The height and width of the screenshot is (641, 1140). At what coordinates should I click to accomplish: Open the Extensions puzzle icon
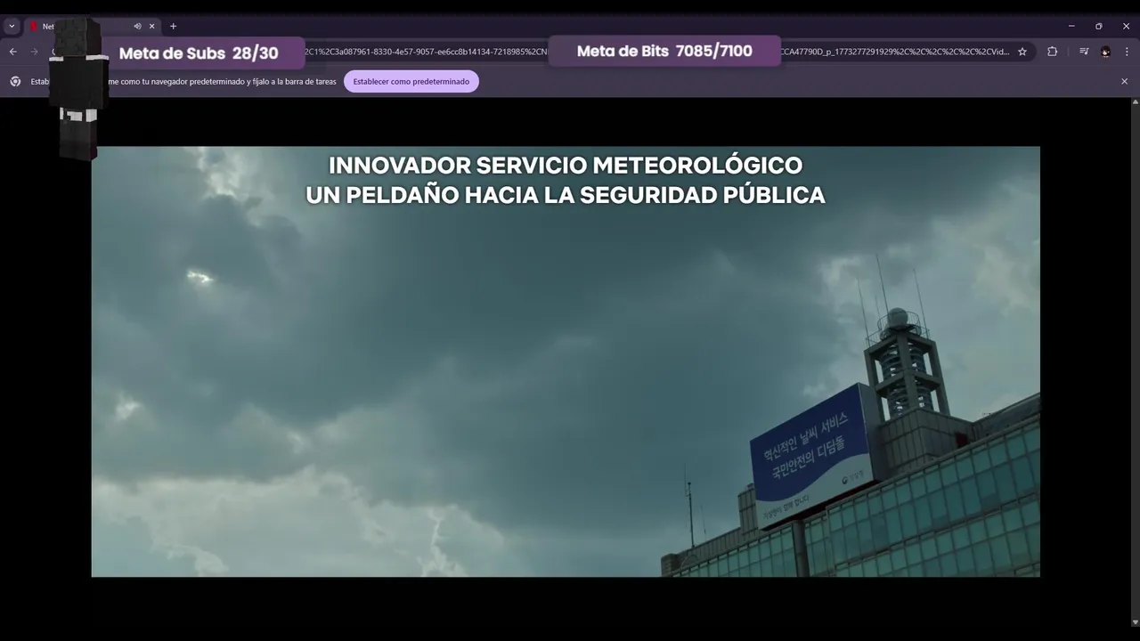click(x=1052, y=52)
